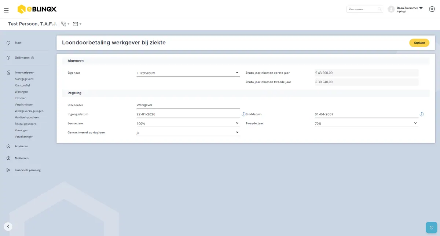Save the form with Opslaan
The image size is (440, 236).
[419, 43]
